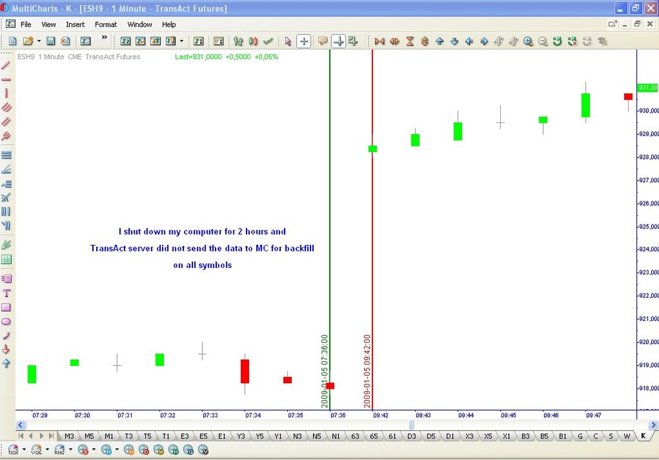Click the green reload data icon

pos(558,41)
